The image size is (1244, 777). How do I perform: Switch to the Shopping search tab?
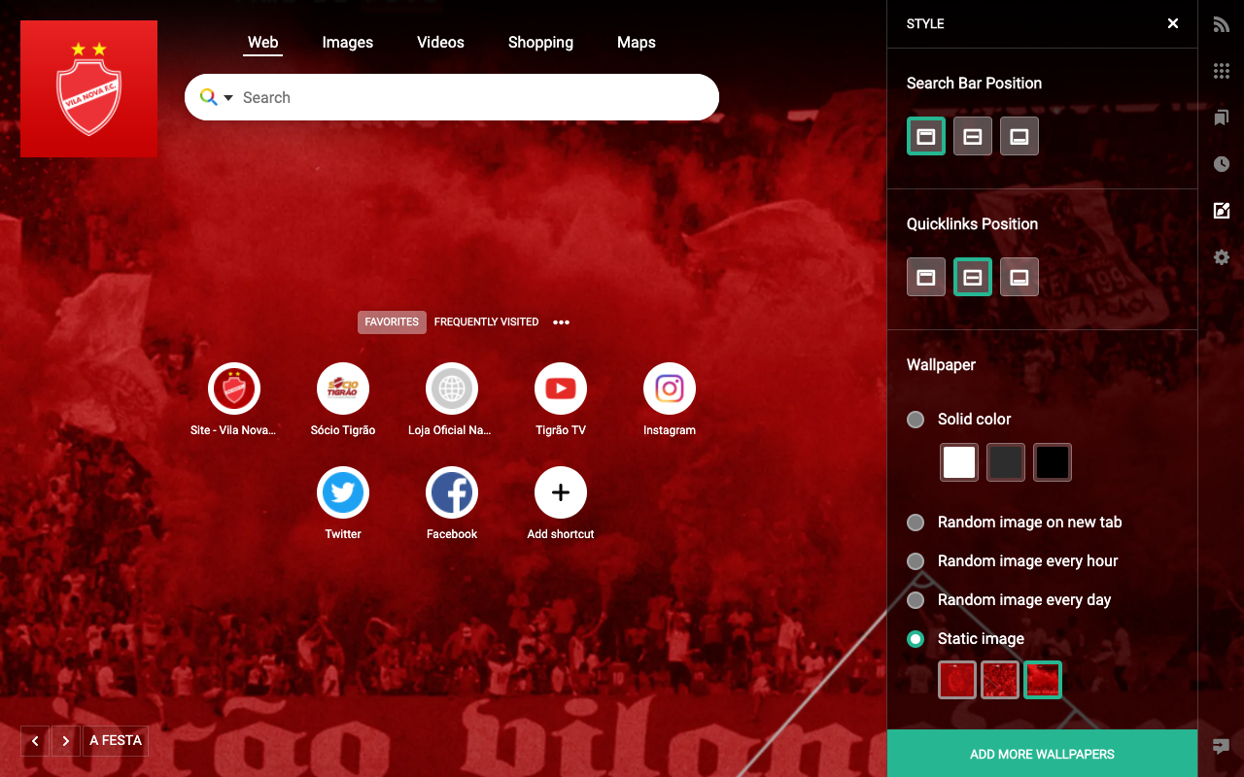coord(540,43)
